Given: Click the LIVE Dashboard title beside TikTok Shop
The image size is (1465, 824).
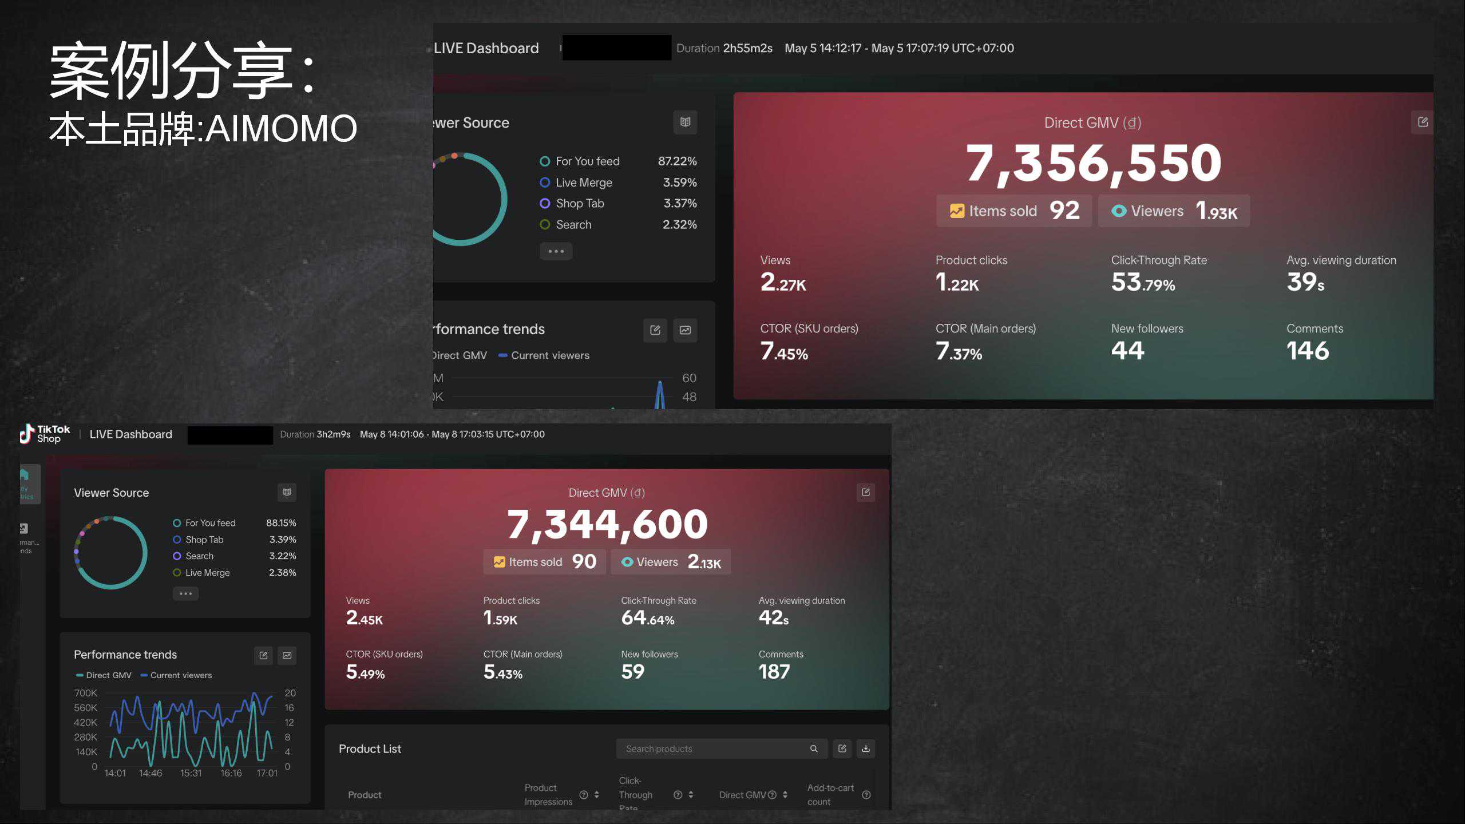Looking at the screenshot, I should point(130,434).
